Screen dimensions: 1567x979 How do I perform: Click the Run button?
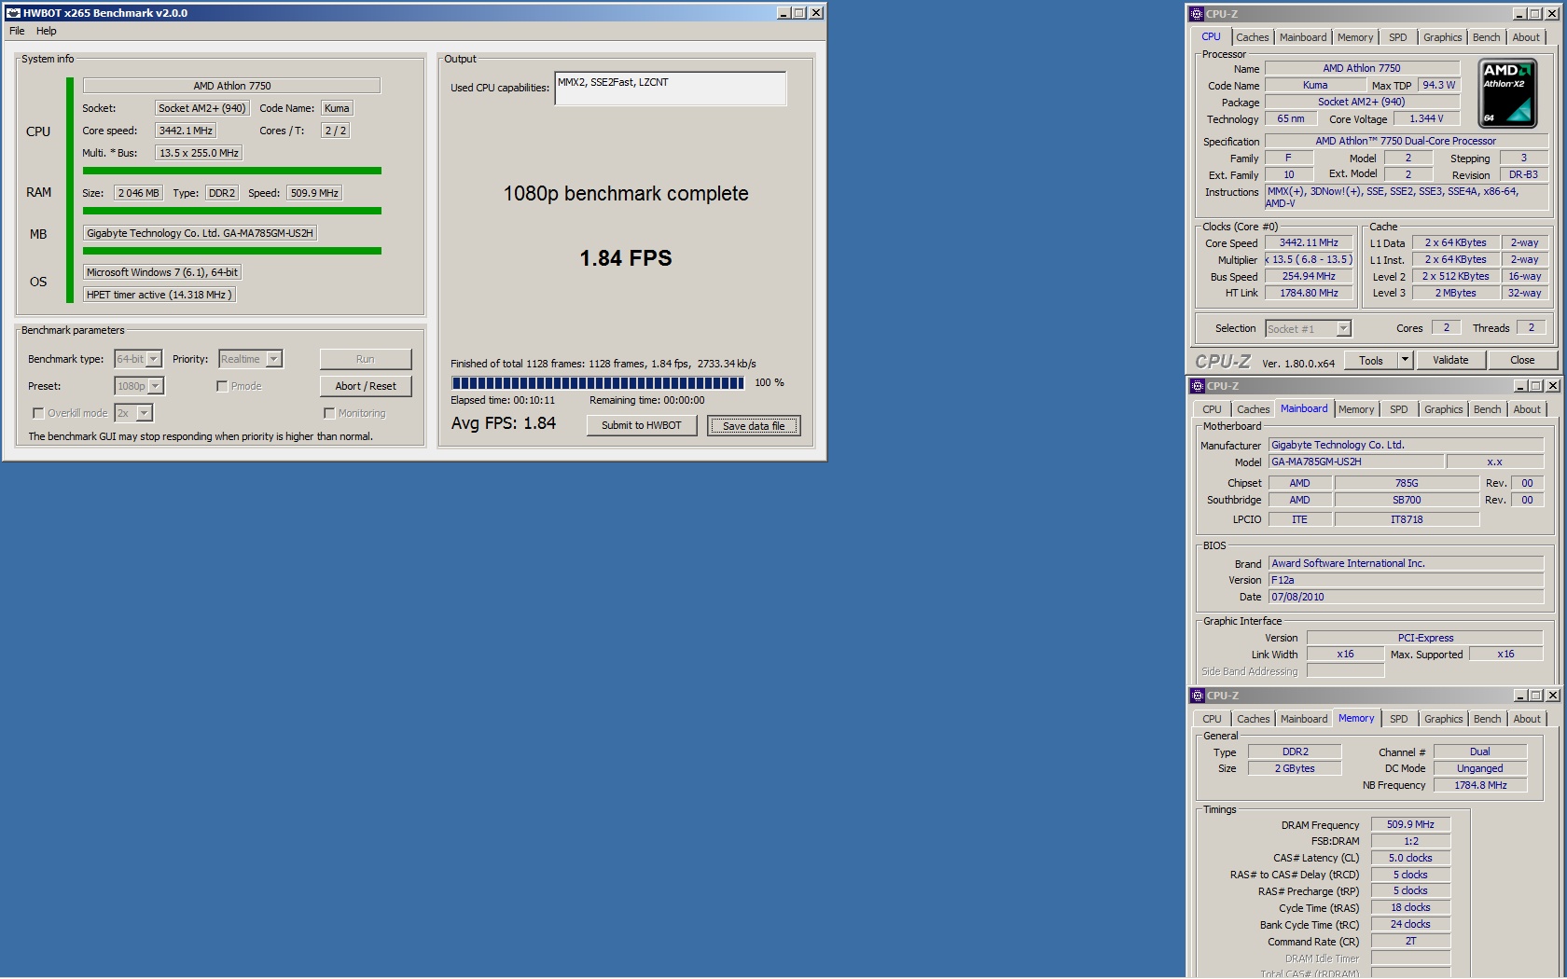(366, 359)
